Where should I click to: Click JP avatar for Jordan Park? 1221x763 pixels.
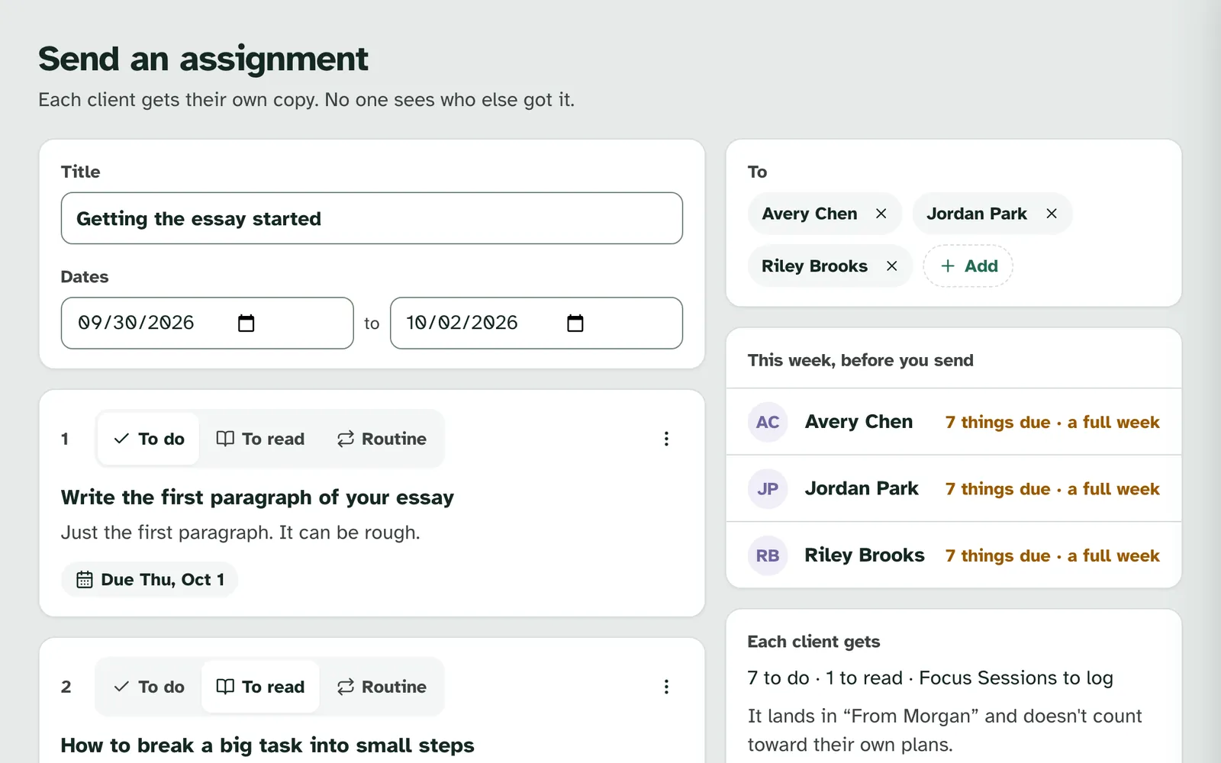pos(768,489)
